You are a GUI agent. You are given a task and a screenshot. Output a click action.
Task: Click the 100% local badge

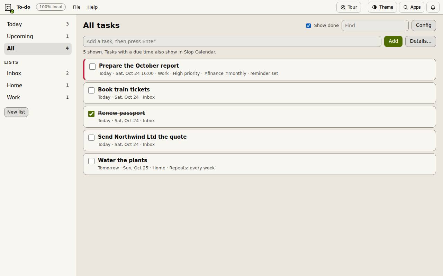(x=51, y=7)
